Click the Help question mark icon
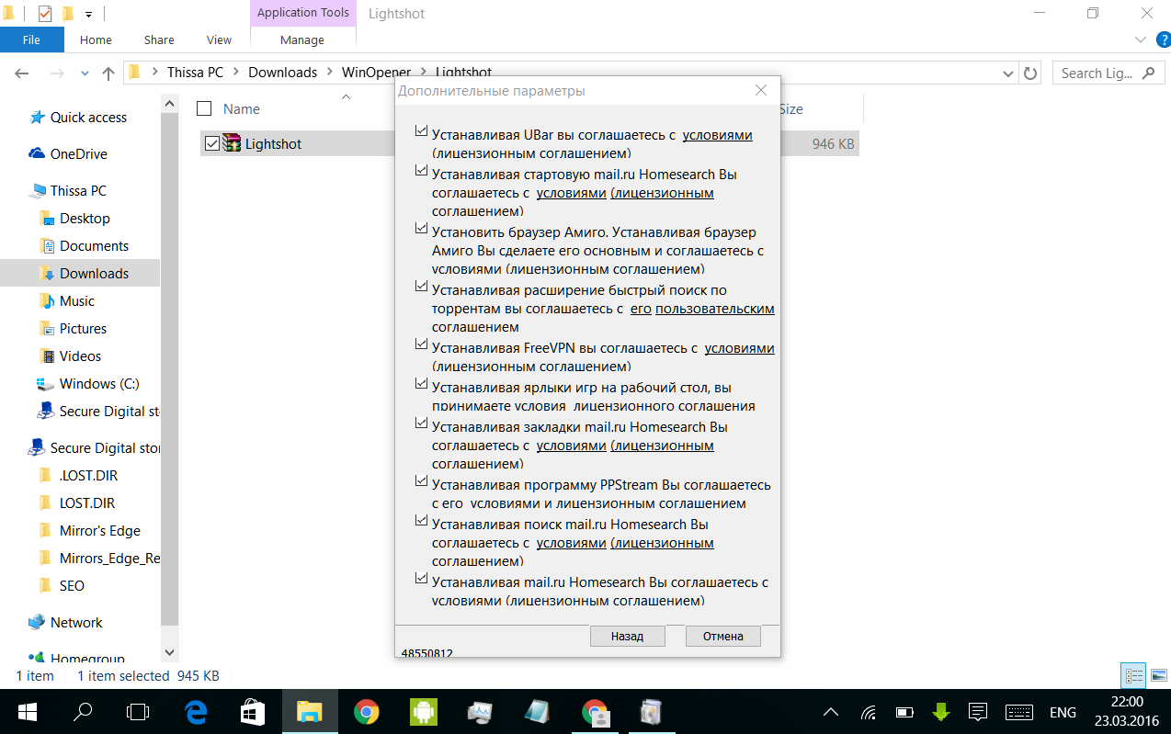Image resolution: width=1171 pixels, height=734 pixels. pos(1162,40)
